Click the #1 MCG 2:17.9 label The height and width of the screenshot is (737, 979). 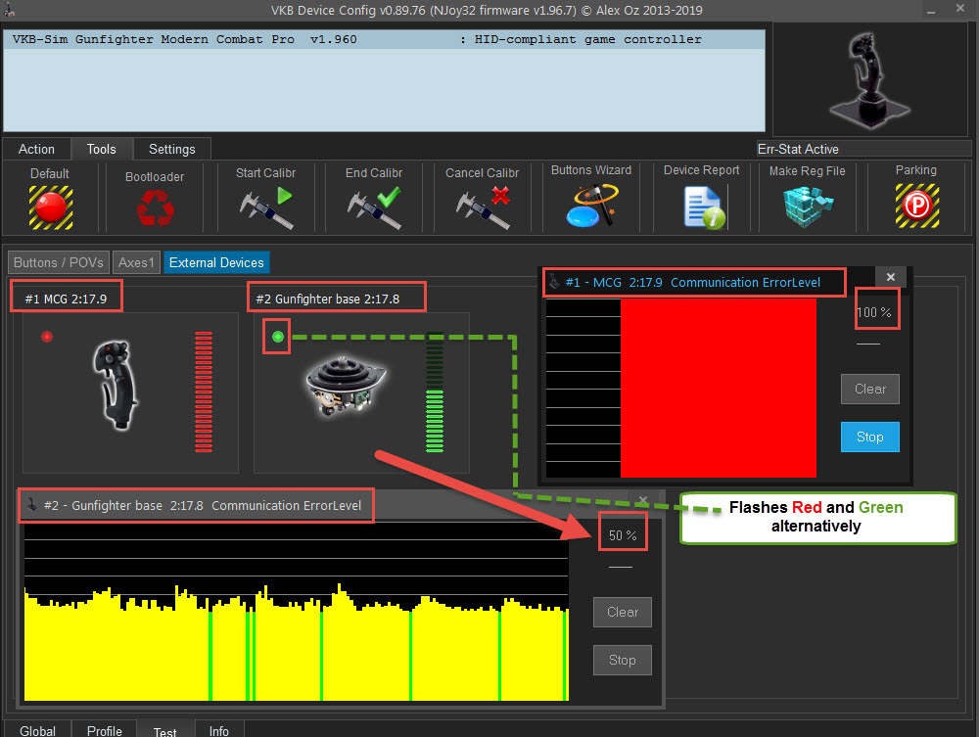[66, 299]
